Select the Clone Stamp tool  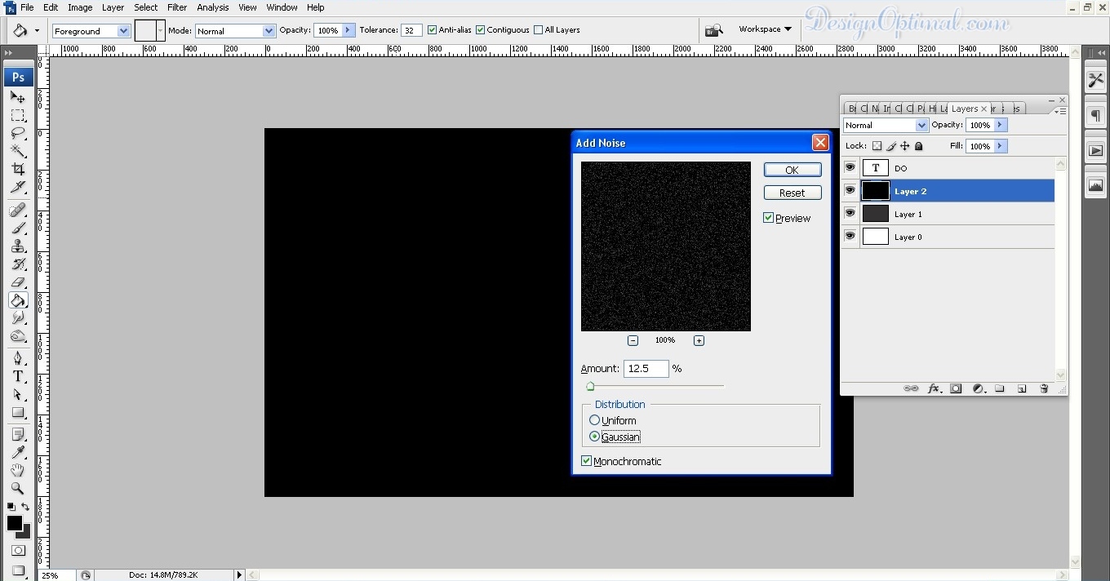click(18, 246)
